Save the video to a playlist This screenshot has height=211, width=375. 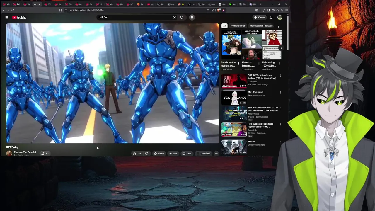pos(187,154)
